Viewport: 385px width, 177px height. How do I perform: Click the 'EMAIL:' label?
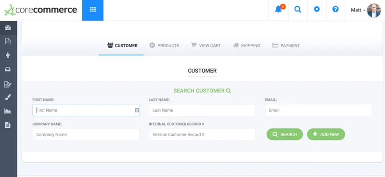(x=271, y=100)
